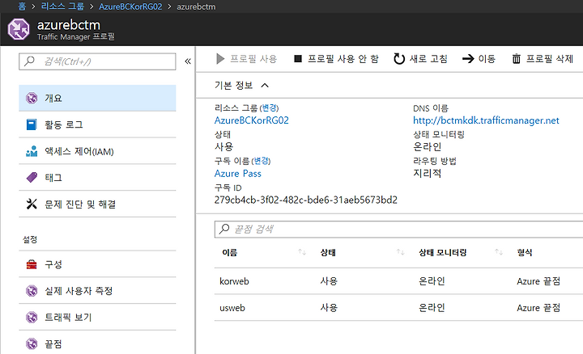Click the Traffic Manager profile icon in header

(19, 29)
